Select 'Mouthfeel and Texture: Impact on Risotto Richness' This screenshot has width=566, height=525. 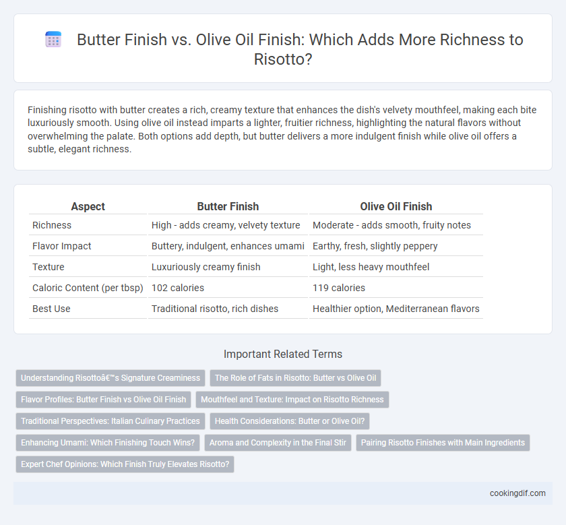(292, 400)
